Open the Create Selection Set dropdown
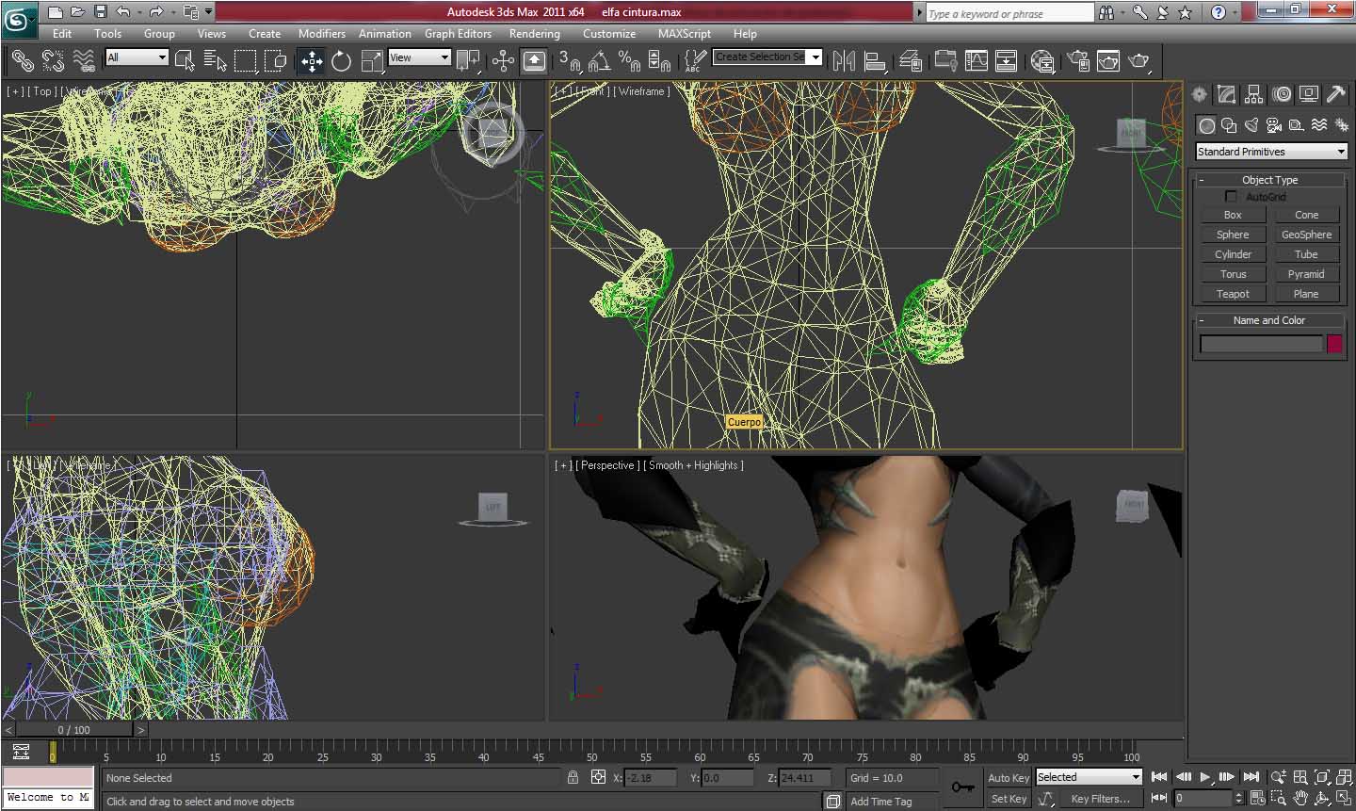The height and width of the screenshot is (811, 1356). 767,57
